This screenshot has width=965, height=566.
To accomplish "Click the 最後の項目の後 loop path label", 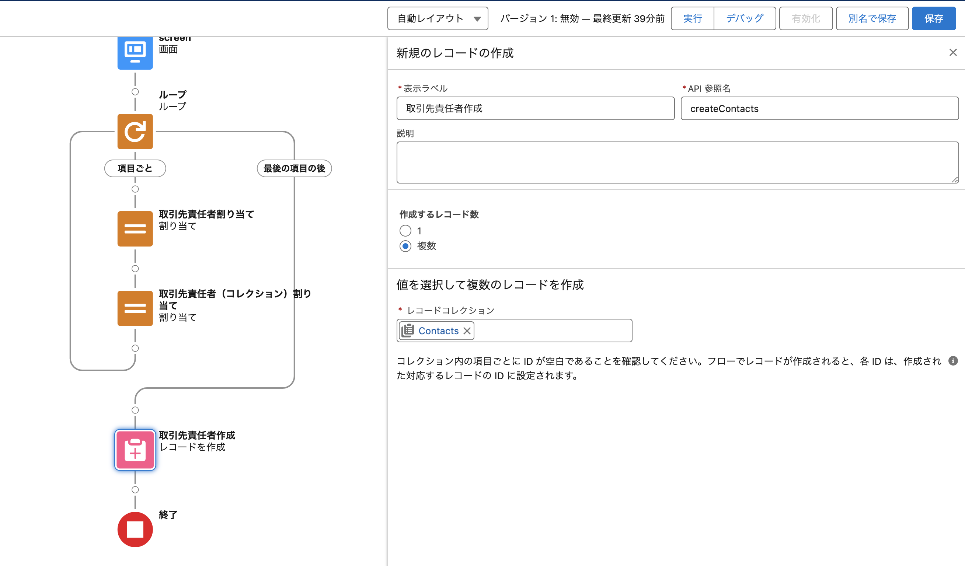I will [x=294, y=168].
